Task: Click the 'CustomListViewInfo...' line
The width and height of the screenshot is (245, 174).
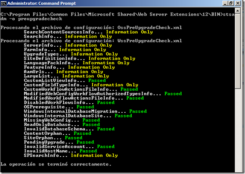Action: [x=65, y=80]
